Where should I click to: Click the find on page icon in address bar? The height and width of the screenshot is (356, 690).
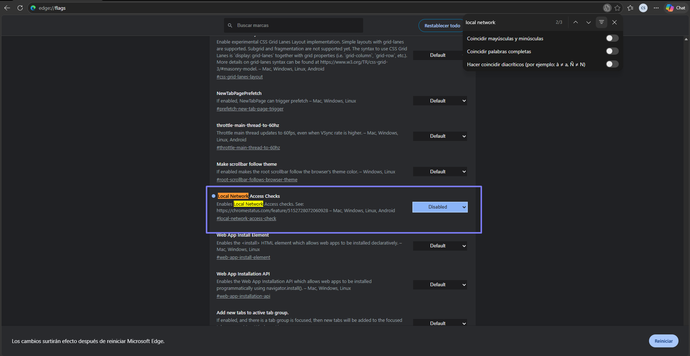coord(607,8)
